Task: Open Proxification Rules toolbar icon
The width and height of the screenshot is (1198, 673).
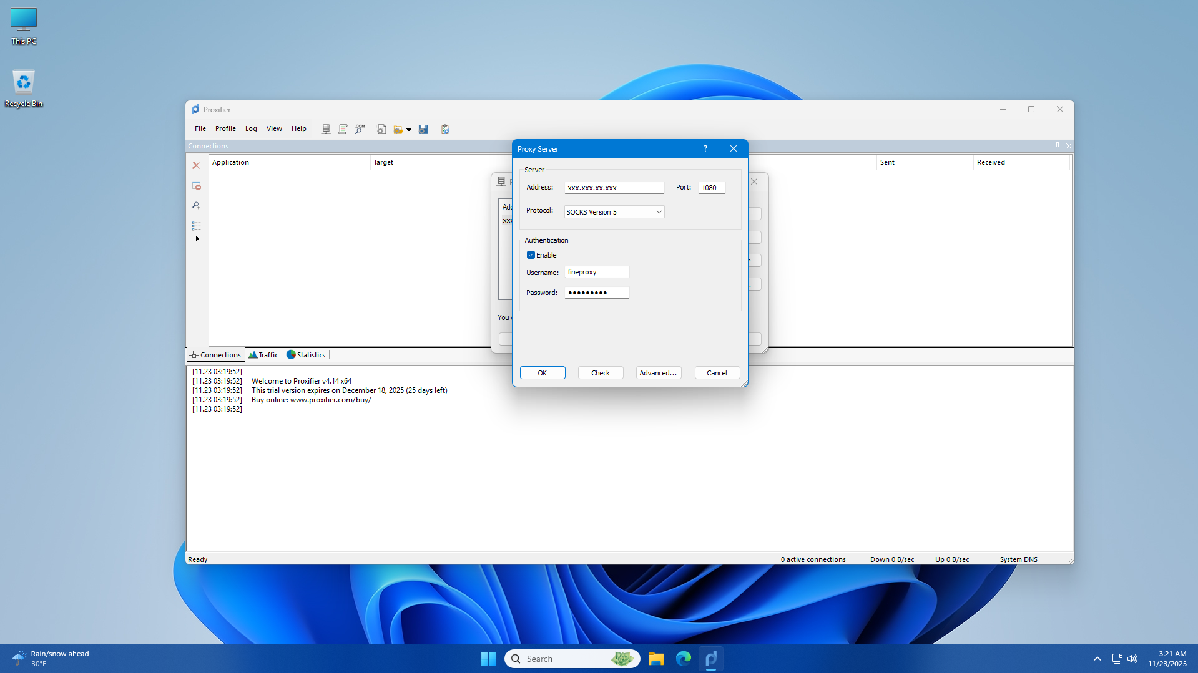Action: click(x=343, y=129)
